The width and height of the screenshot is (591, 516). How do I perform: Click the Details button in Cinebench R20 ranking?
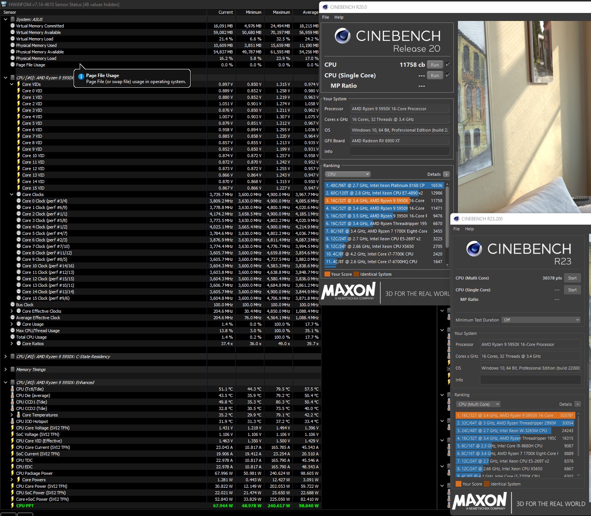[446, 174]
